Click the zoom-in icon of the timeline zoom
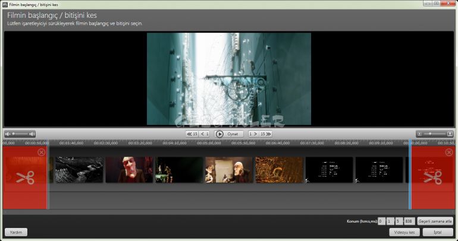The width and height of the screenshot is (458, 241). click(x=450, y=134)
